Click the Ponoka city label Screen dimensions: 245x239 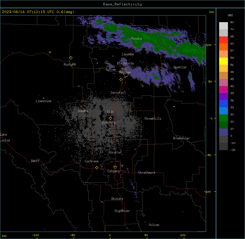[136, 39]
